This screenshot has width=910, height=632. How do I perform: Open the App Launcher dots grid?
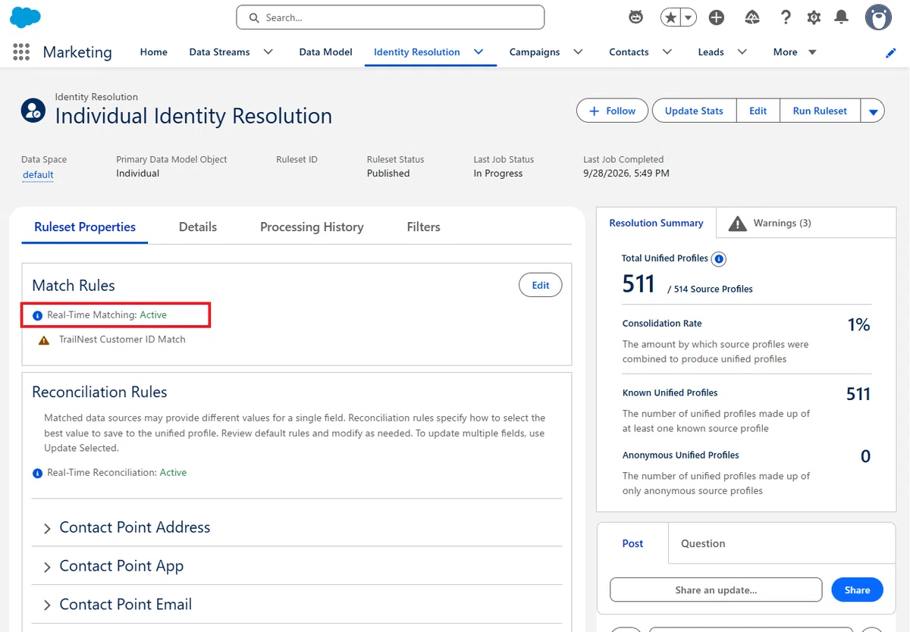(x=21, y=52)
